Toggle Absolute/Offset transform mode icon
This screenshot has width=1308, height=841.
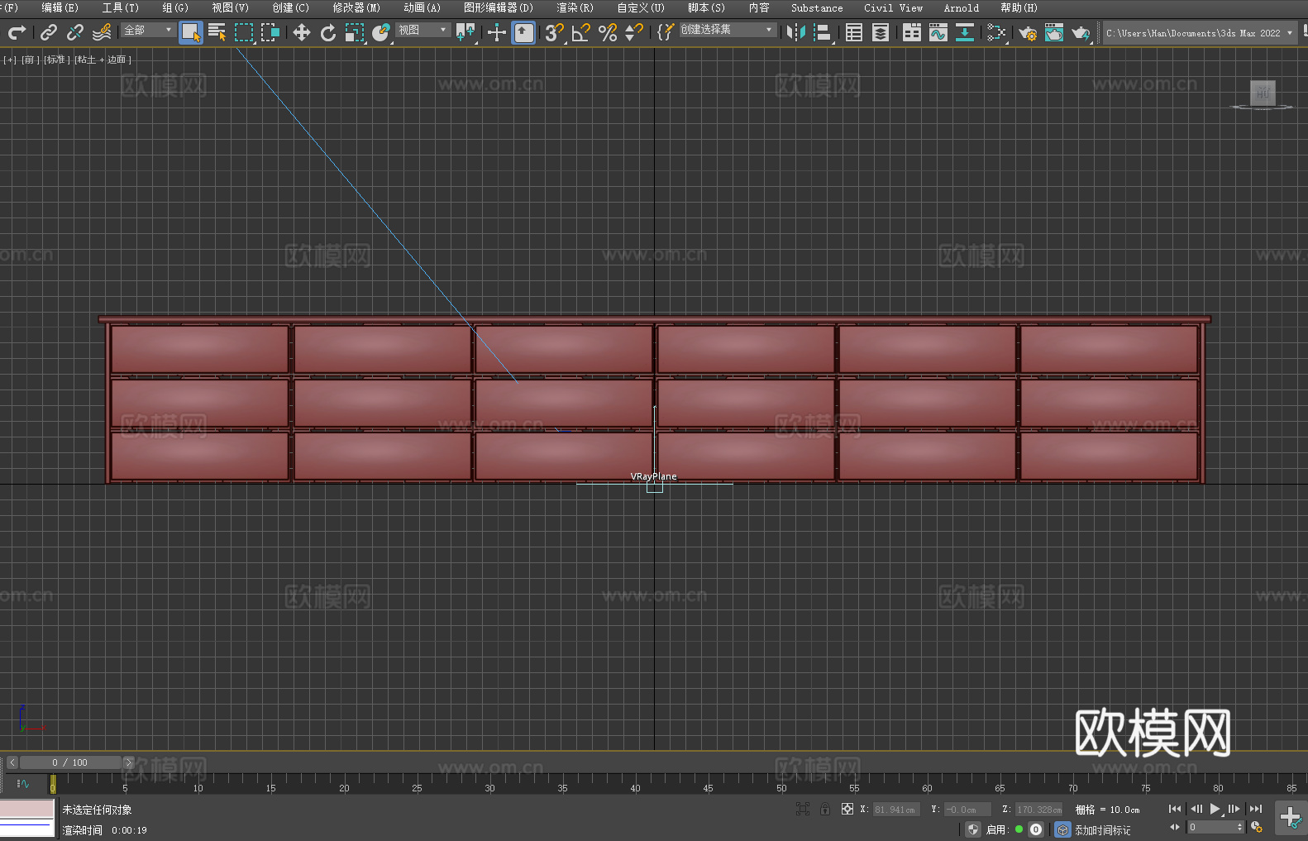[x=847, y=809]
